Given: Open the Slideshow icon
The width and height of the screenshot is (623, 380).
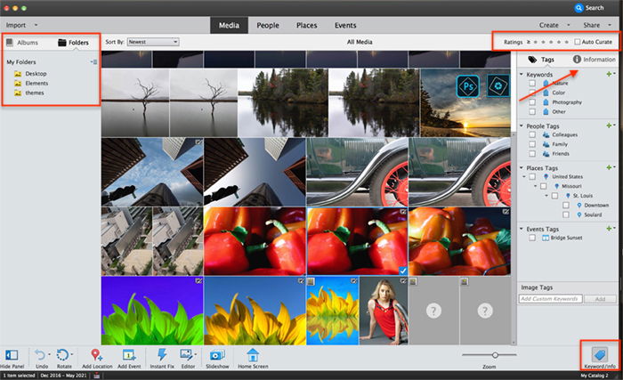Looking at the screenshot, I should coord(217,355).
